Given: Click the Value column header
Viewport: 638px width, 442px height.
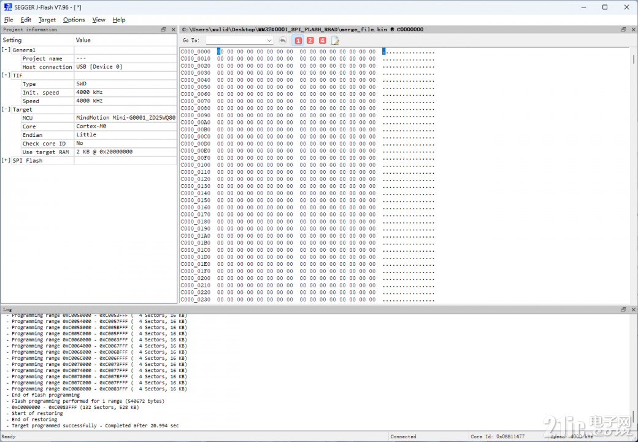Looking at the screenshot, I should pyautogui.click(x=126, y=40).
